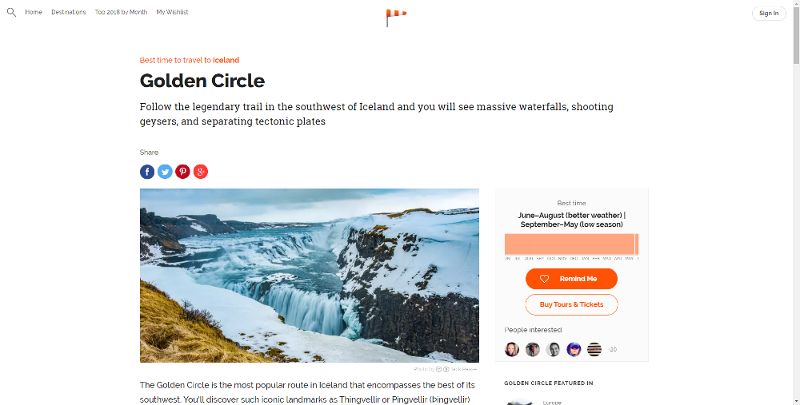Show the +20 more interested people

(612, 349)
